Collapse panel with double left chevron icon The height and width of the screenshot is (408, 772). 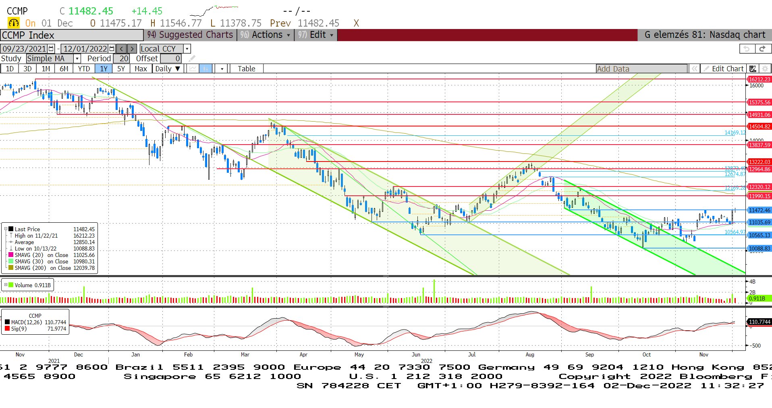694,69
